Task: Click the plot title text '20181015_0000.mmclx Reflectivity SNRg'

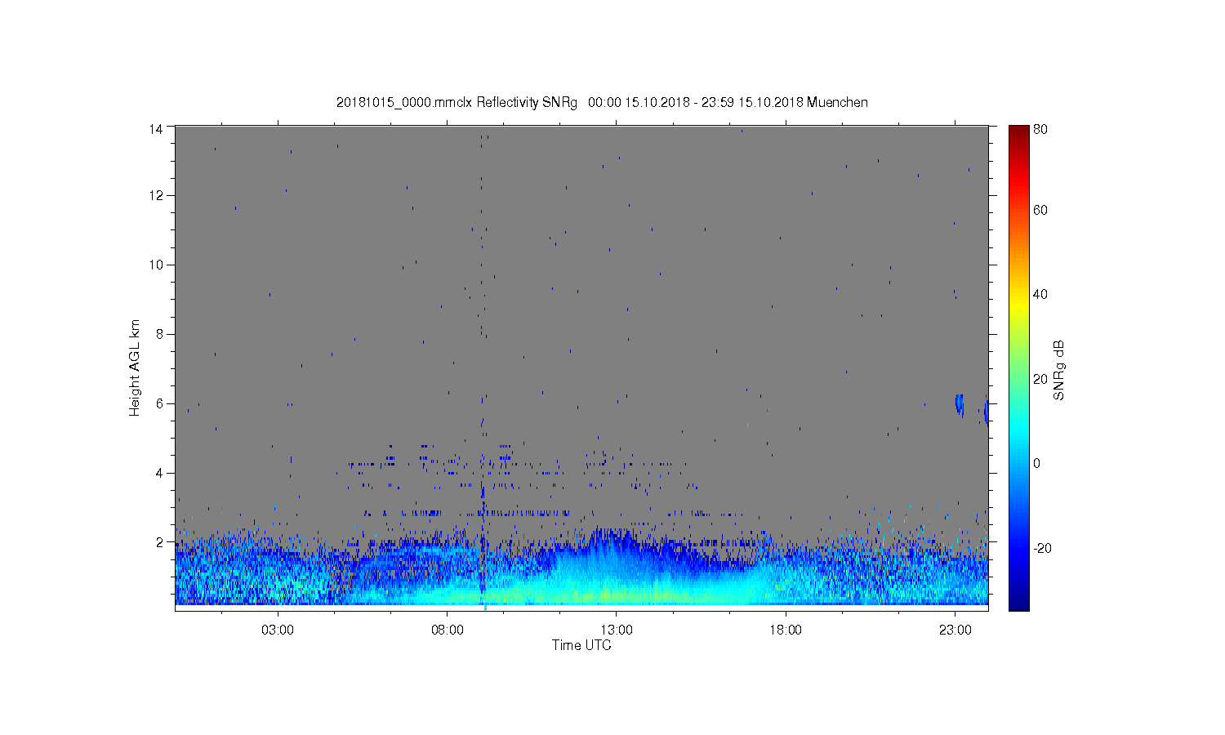Action: pos(457,102)
